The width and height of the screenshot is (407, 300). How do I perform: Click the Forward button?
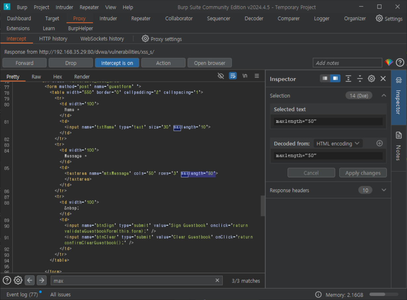pos(24,63)
